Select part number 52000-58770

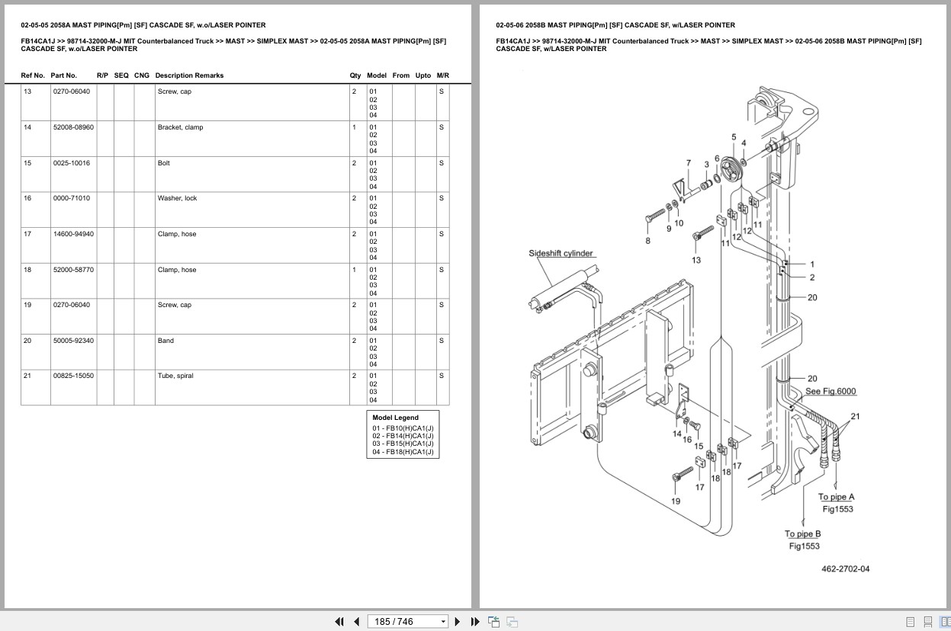tap(73, 270)
